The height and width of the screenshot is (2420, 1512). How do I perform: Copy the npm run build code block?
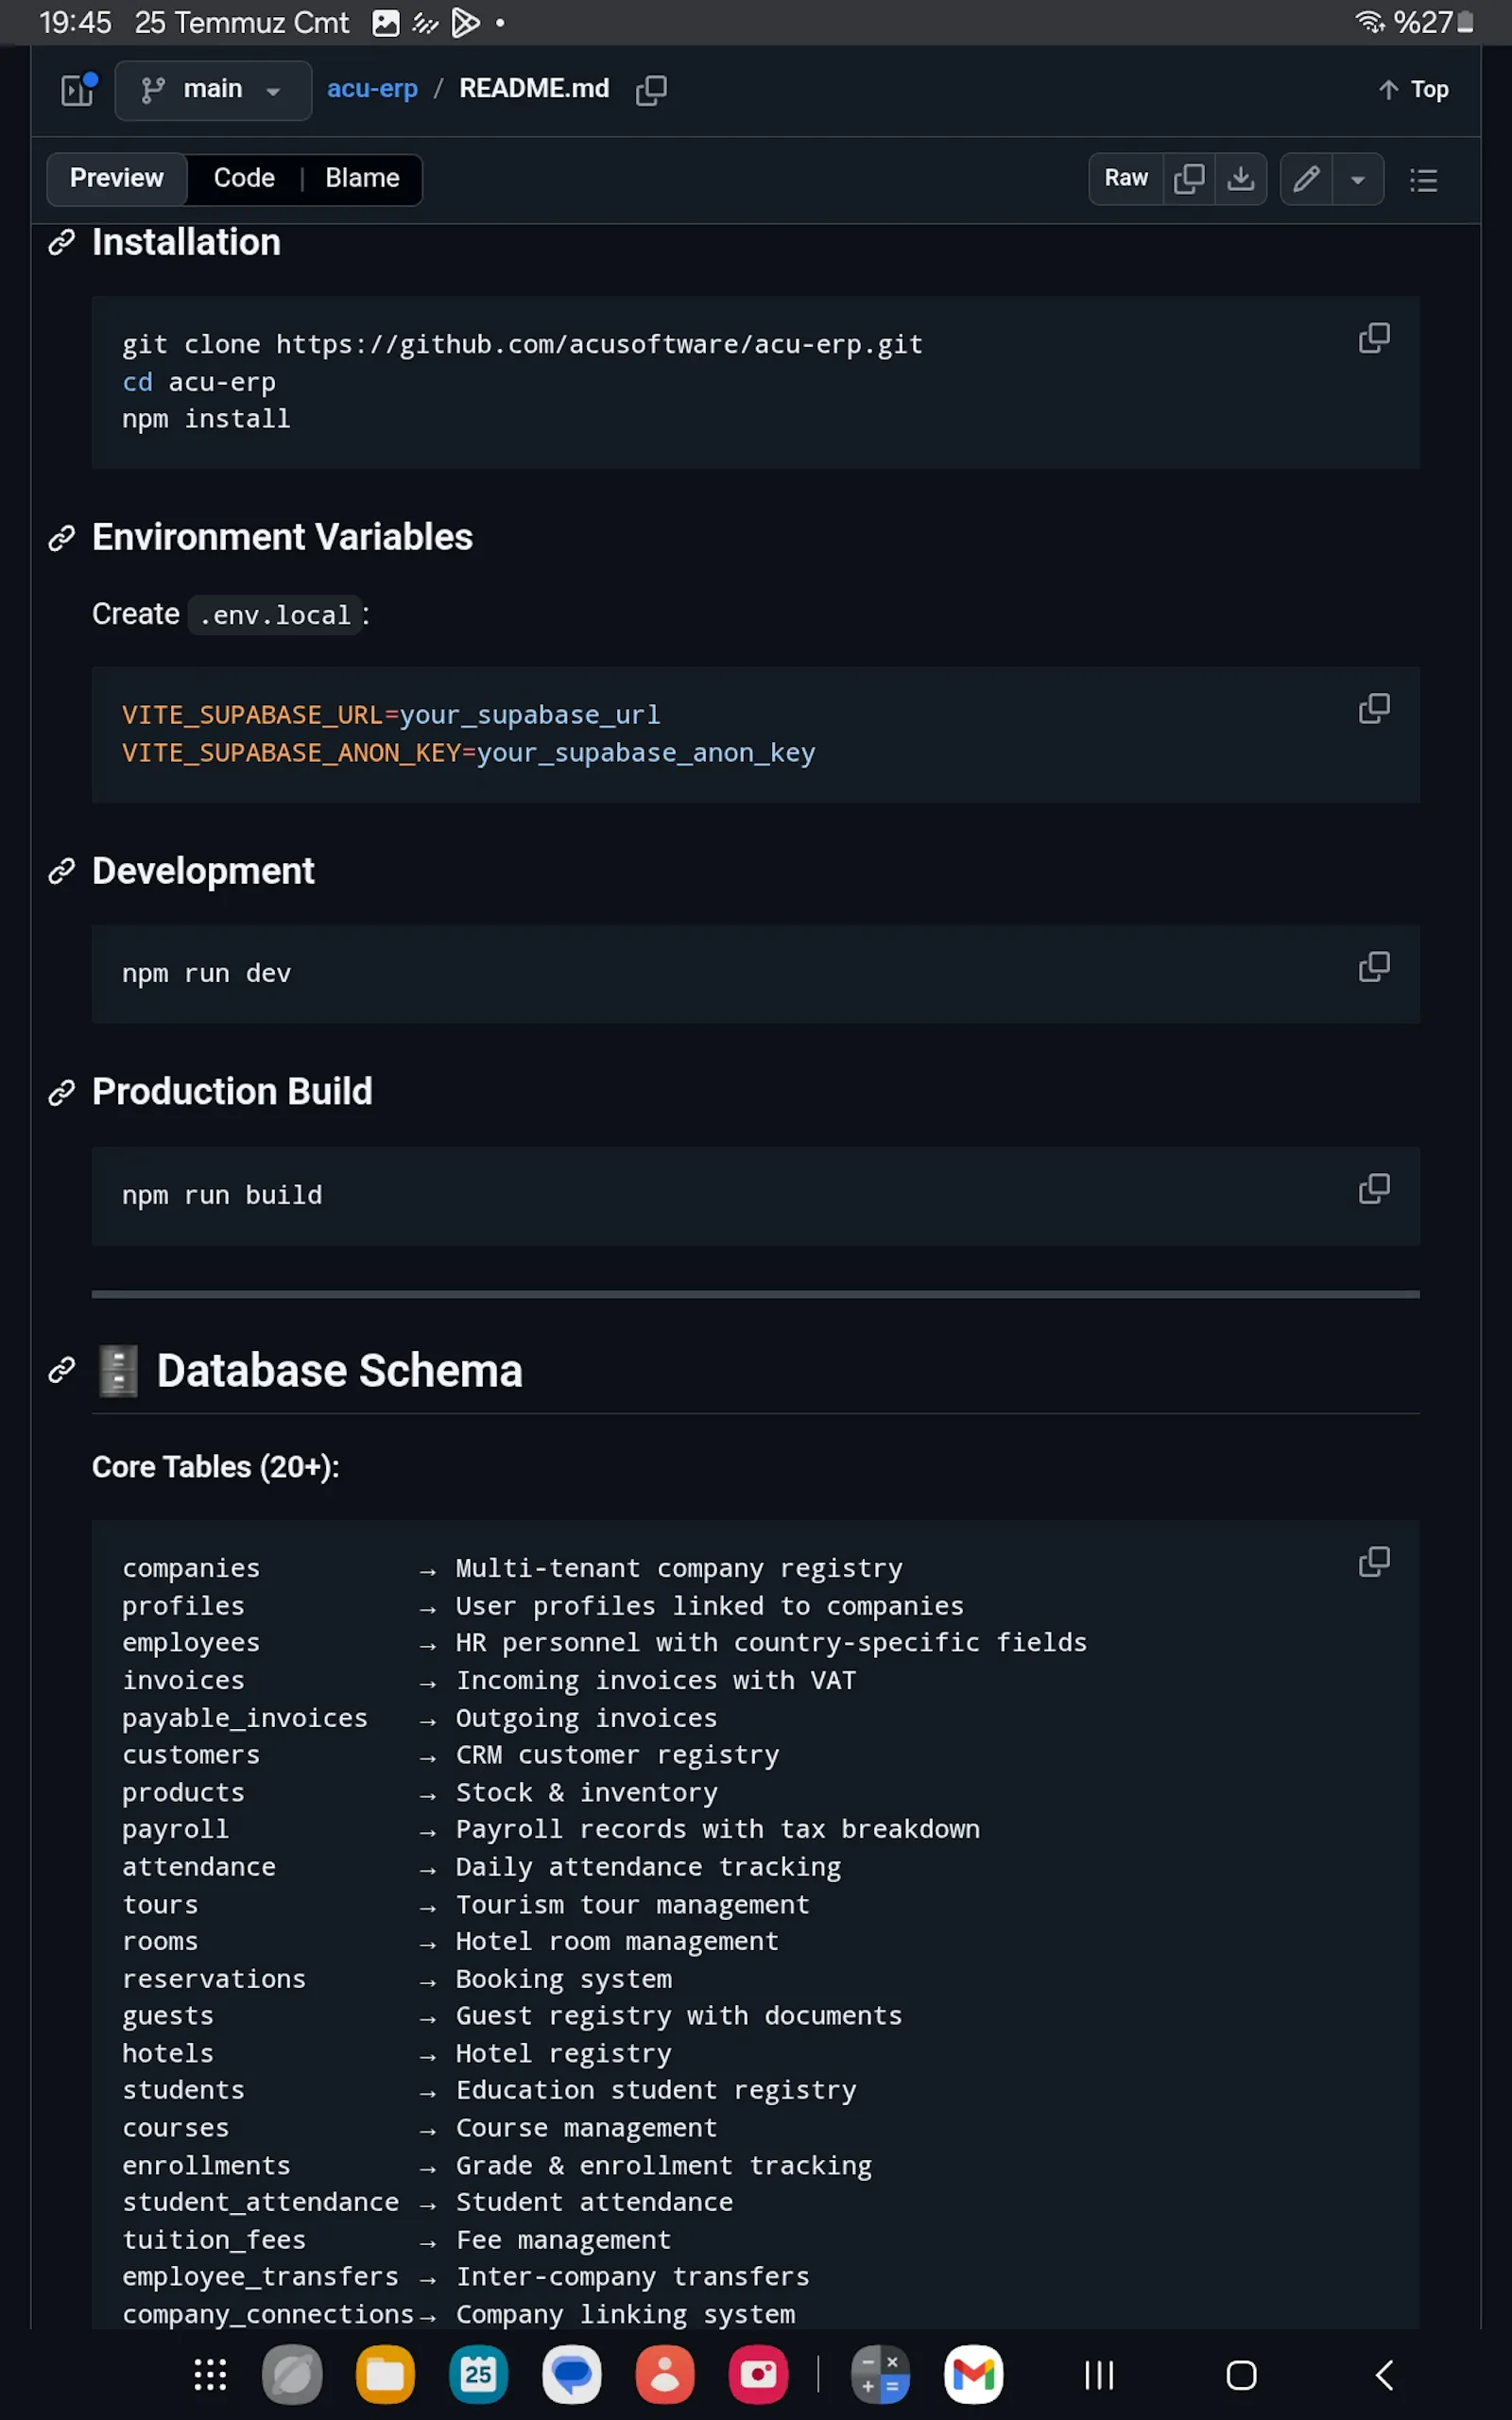click(1374, 1189)
